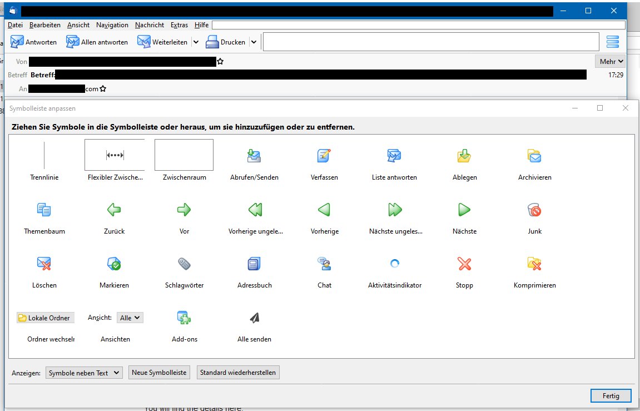The height and width of the screenshot is (411, 640).
Task: Click Standard wiederherstellen button
Action: 238,373
